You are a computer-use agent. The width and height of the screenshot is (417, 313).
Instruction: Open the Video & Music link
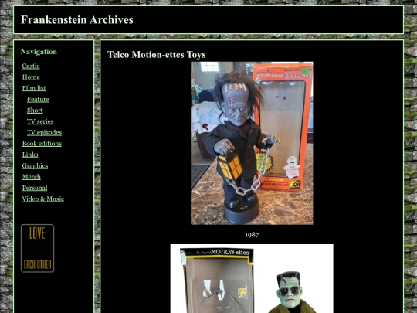click(x=43, y=199)
